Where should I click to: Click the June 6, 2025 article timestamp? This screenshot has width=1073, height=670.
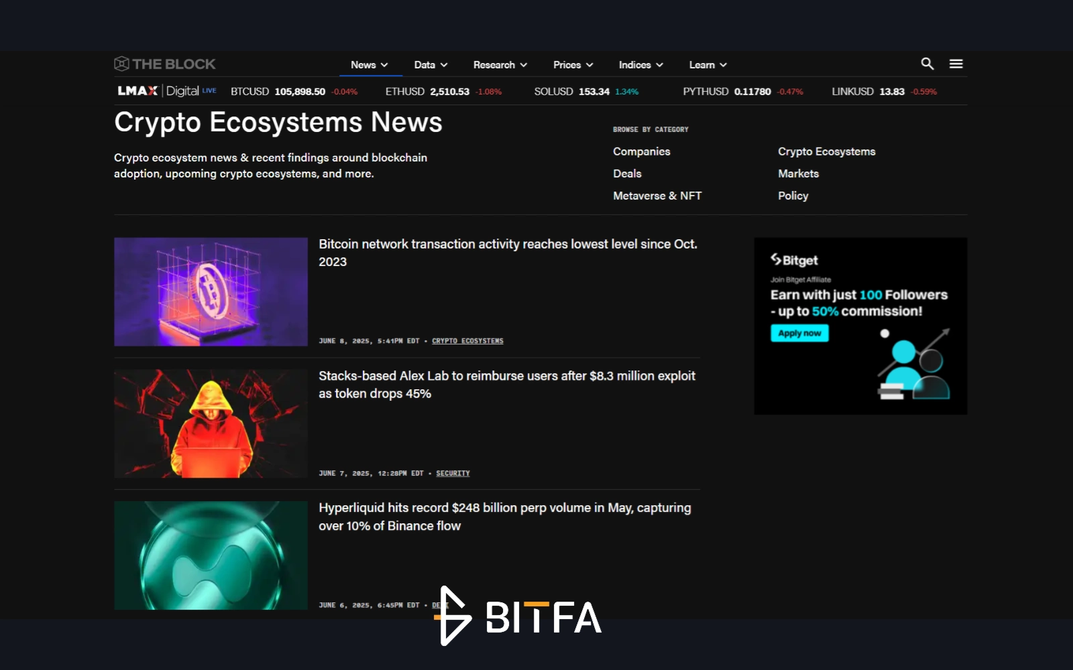(x=369, y=605)
